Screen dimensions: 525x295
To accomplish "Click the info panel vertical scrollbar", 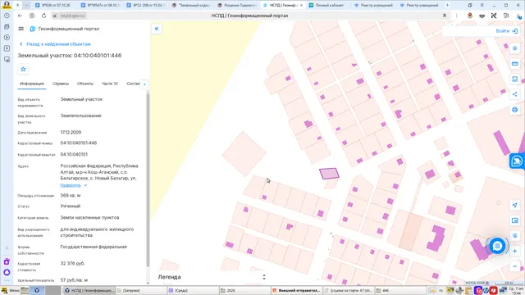I will [148, 180].
